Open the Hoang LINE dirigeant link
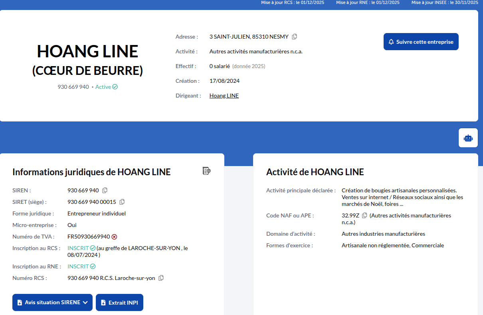 224,96
